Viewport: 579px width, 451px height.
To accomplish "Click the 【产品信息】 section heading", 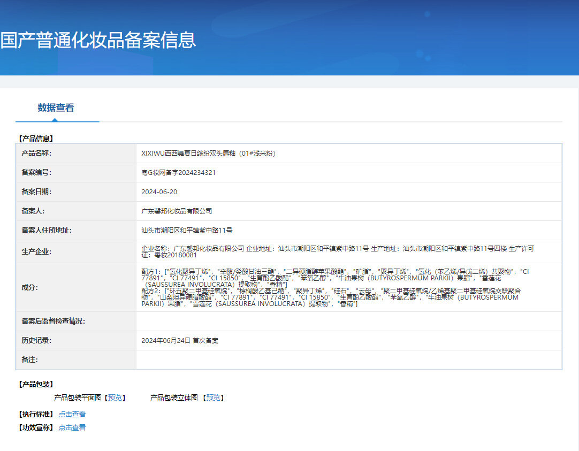I will [x=36, y=139].
